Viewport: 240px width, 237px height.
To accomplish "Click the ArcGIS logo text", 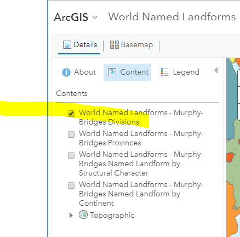I will pos(71,18).
